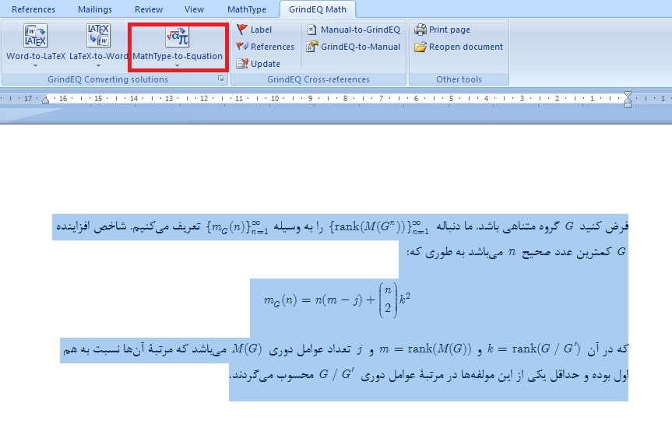Switch to the Mailings tab

(95, 9)
